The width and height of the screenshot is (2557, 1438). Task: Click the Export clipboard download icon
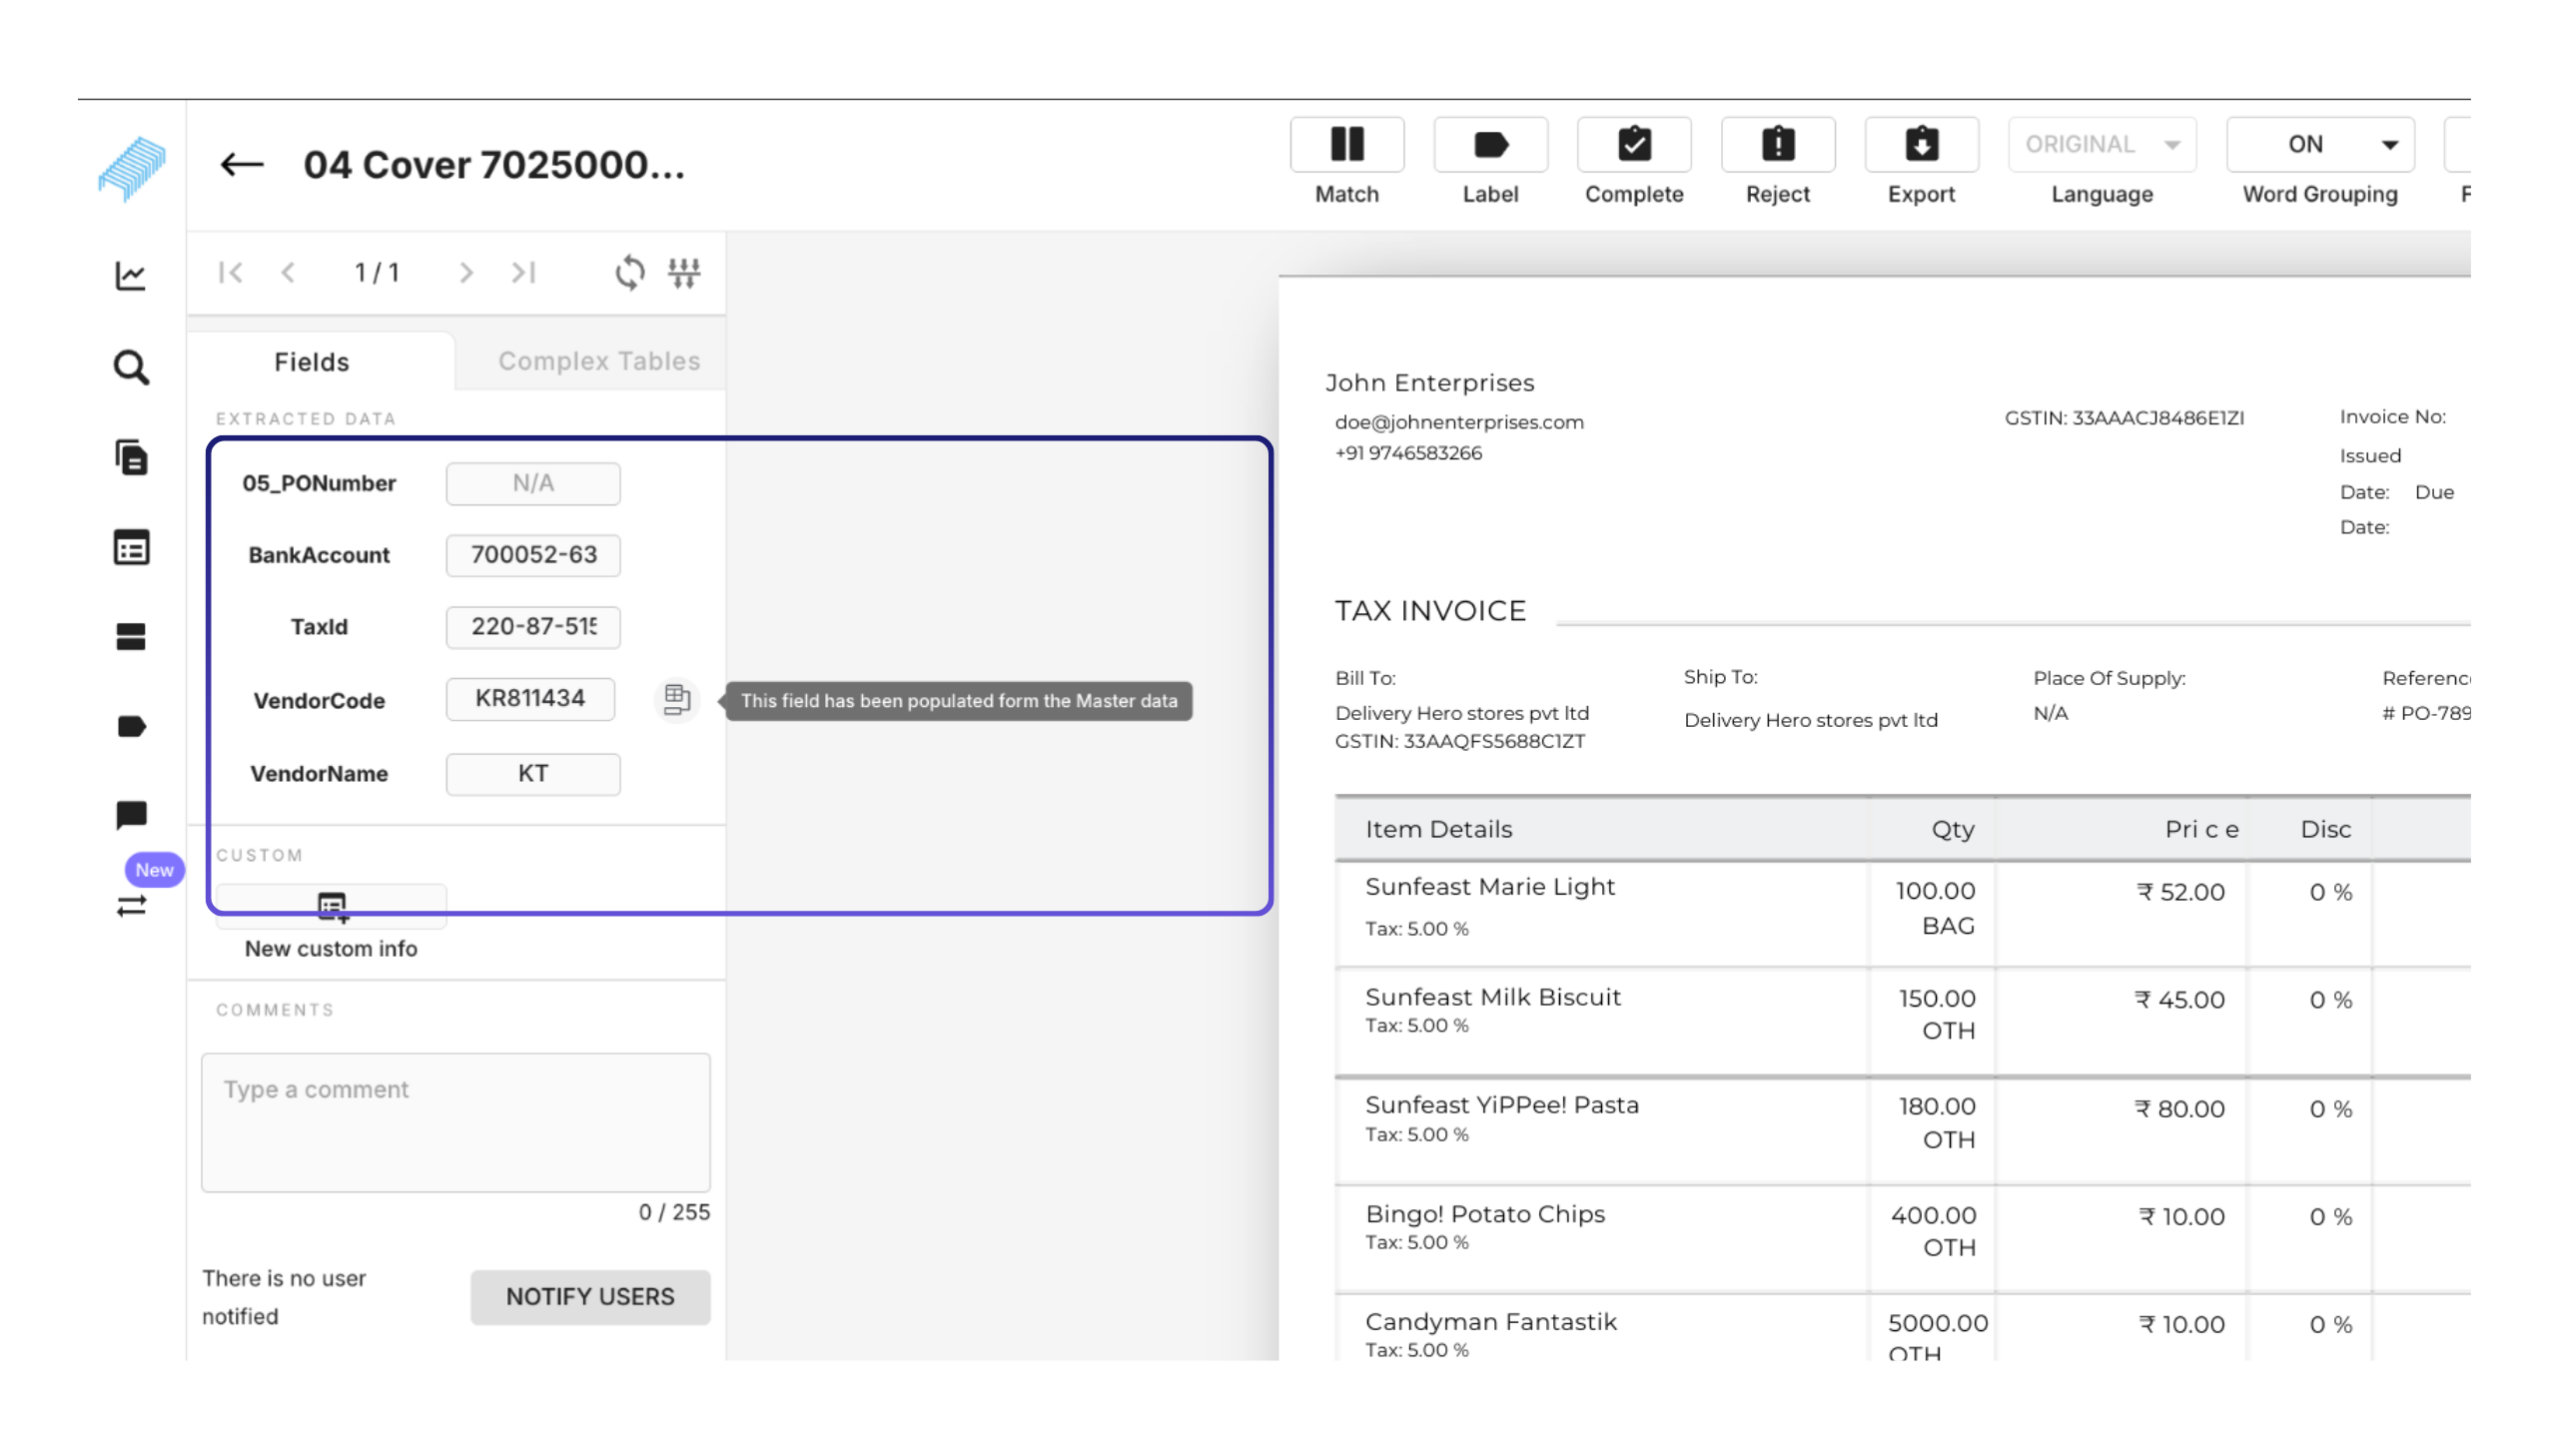pos(1921,145)
